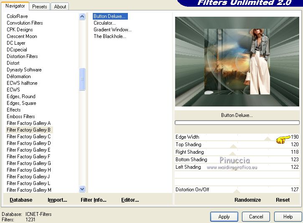Select Filter Factory Gallery B
This screenshot has width=303, height=223.
28,130
